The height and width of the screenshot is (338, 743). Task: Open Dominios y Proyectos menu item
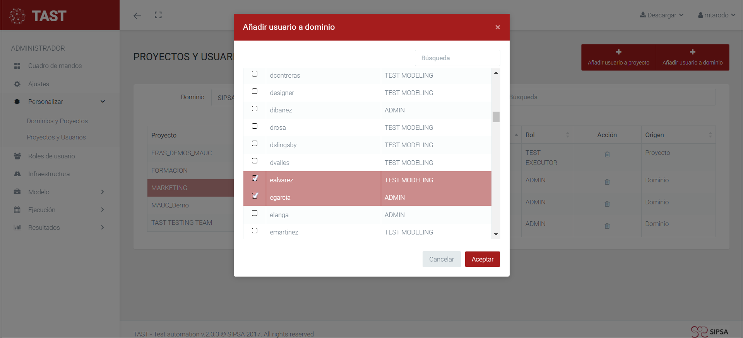[57, 121]
